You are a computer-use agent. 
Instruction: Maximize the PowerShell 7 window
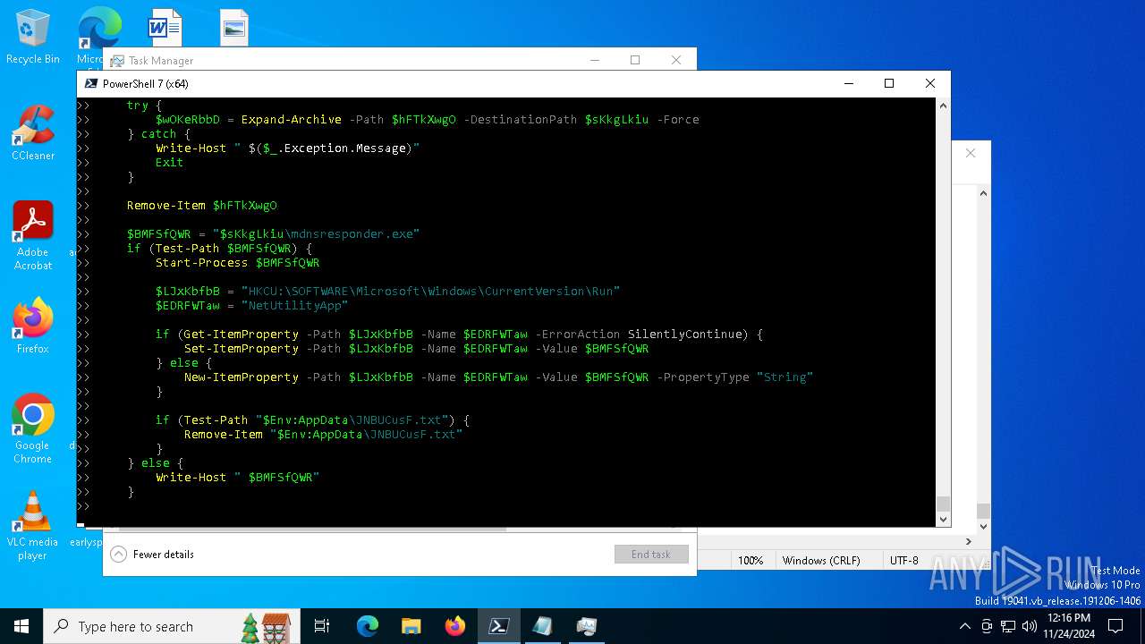tap(889, 83)
